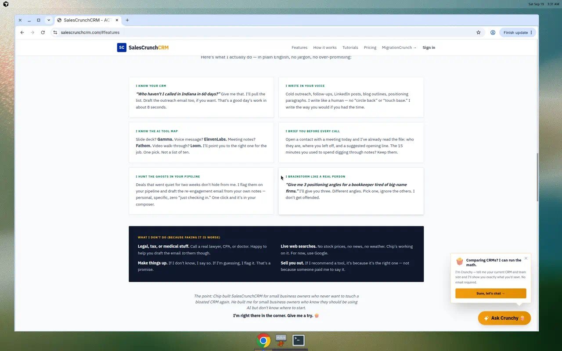Click the SalesCrunchCRM brand name
This screenshot has width=562, height=351.
(148, 47)
